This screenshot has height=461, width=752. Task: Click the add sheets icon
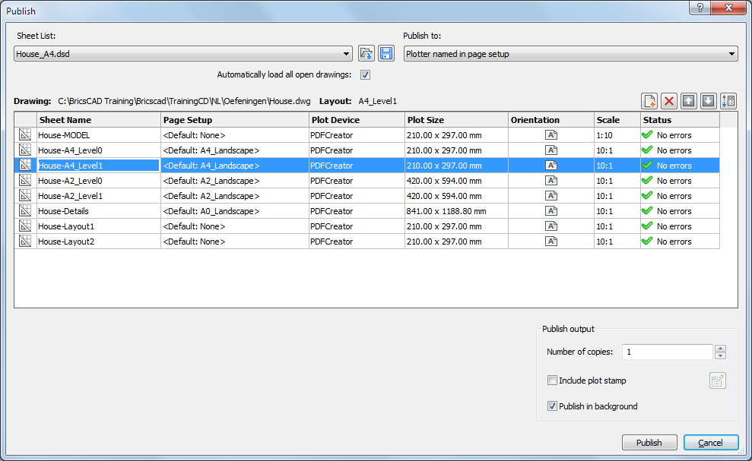pyautogui.click(x=649, y=102)
